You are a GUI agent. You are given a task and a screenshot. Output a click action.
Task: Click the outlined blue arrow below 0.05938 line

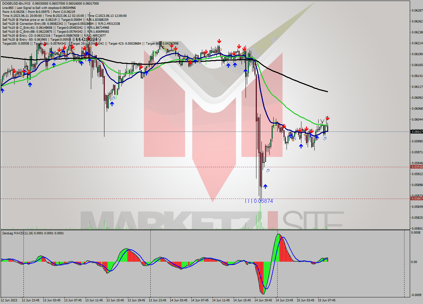tap(268, 171)
